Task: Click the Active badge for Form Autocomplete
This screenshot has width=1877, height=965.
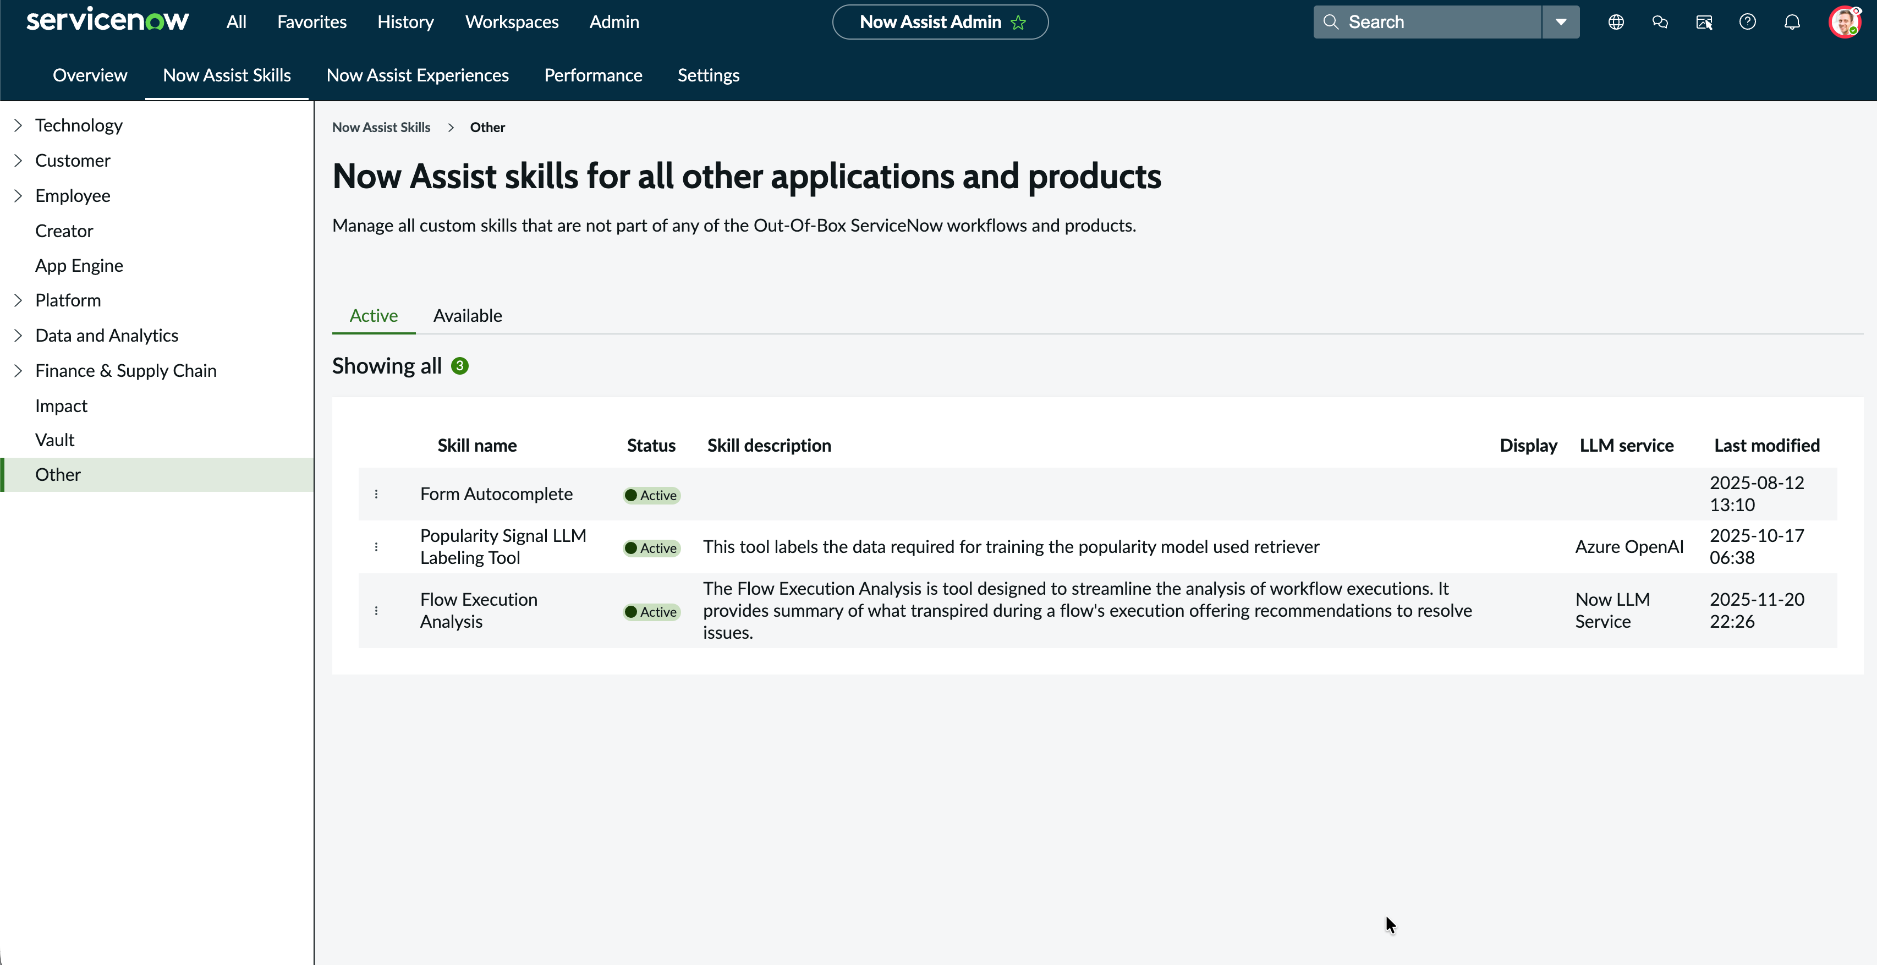Action: pyautogui.click(x=651, y=496)
